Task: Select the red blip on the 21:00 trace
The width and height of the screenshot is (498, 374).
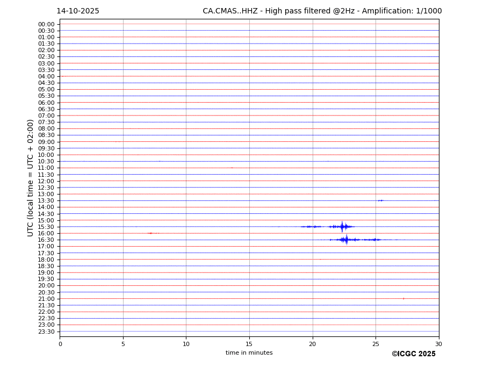Action: point(403,299)
